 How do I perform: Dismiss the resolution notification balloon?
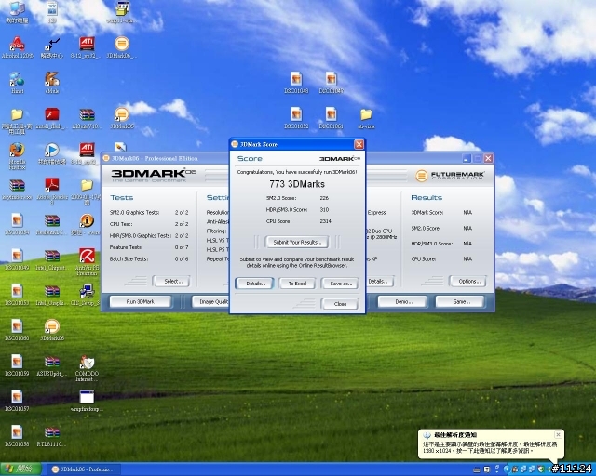click(x=558, y=434)
